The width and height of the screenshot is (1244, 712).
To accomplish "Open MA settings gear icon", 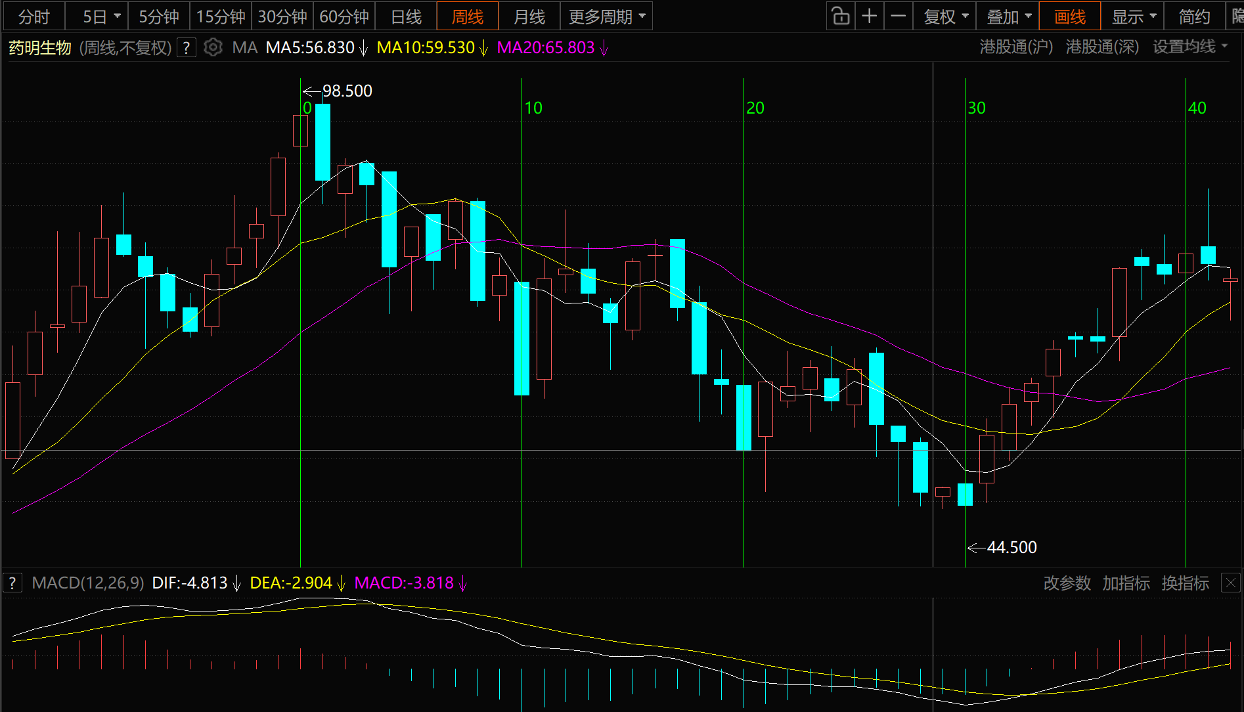I will (213, 47).
